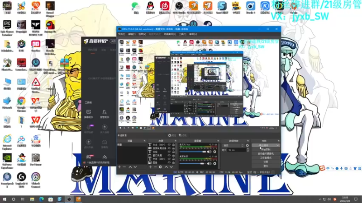Open the 工具(T) menu in OBS
Image resolution: width=362 pixels, height=203 pixels.
(x=182, y=34)
